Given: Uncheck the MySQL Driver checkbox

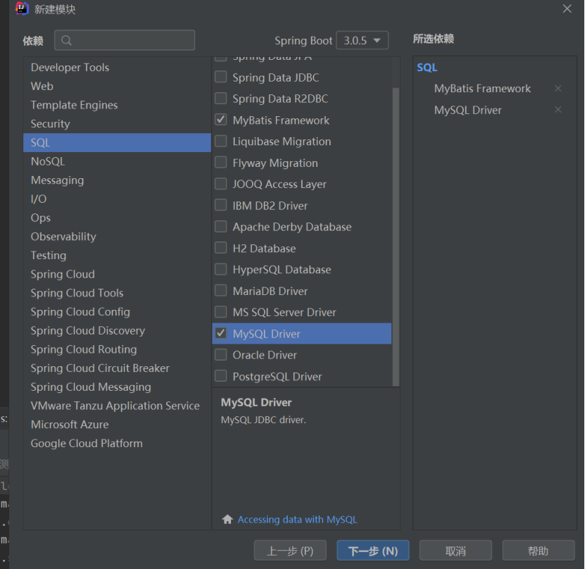Looking at the screenshot, I should [x=221, y=333].
